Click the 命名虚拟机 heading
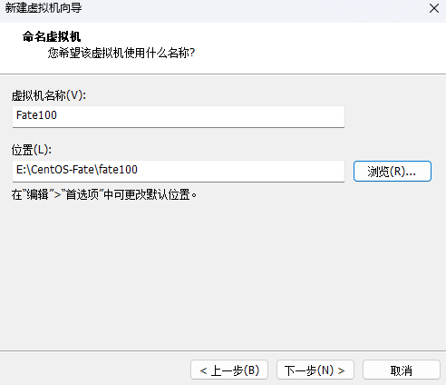The image size is (446, 385). tap(52, 36)
